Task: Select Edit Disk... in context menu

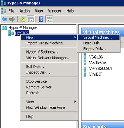Action: click(x=49, y=67)
